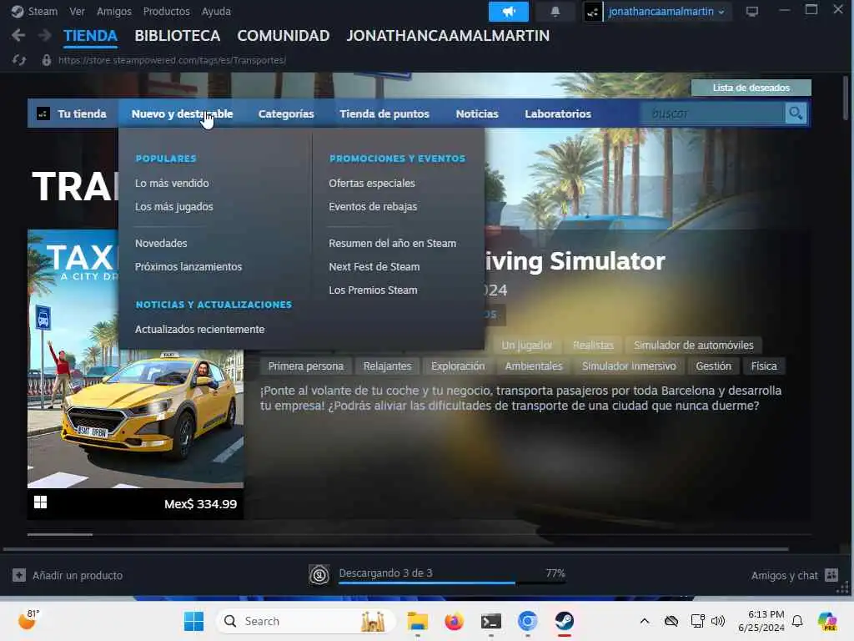Open the Chromium browser taskbar icon

527,621
